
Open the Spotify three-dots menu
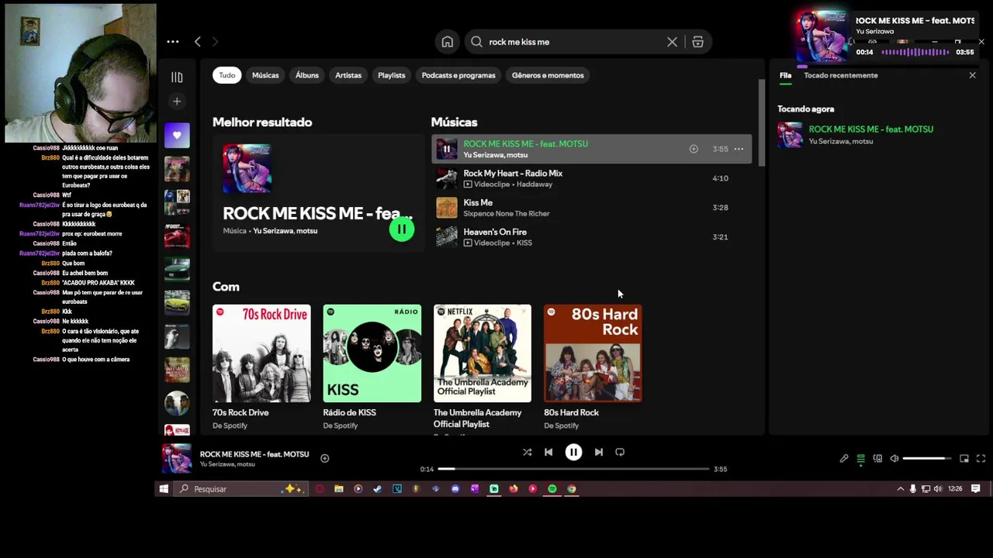tap(173, 42)
